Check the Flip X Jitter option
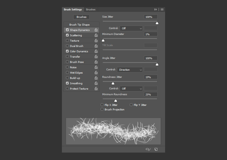 [x=102, y=105]
